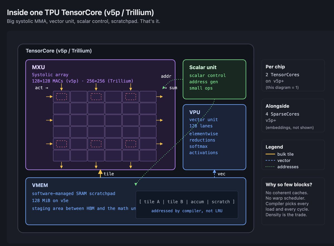Click the blue dashed vec arrow under VPU
The width and height of the screenshot is (334, 246).
pyautogui.click(x=214, y=173)
